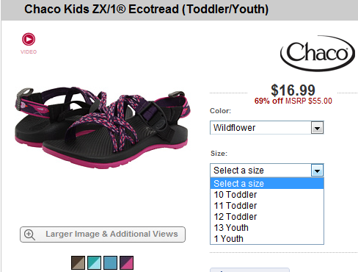Select the purple and pink swatch

point(126,262)
